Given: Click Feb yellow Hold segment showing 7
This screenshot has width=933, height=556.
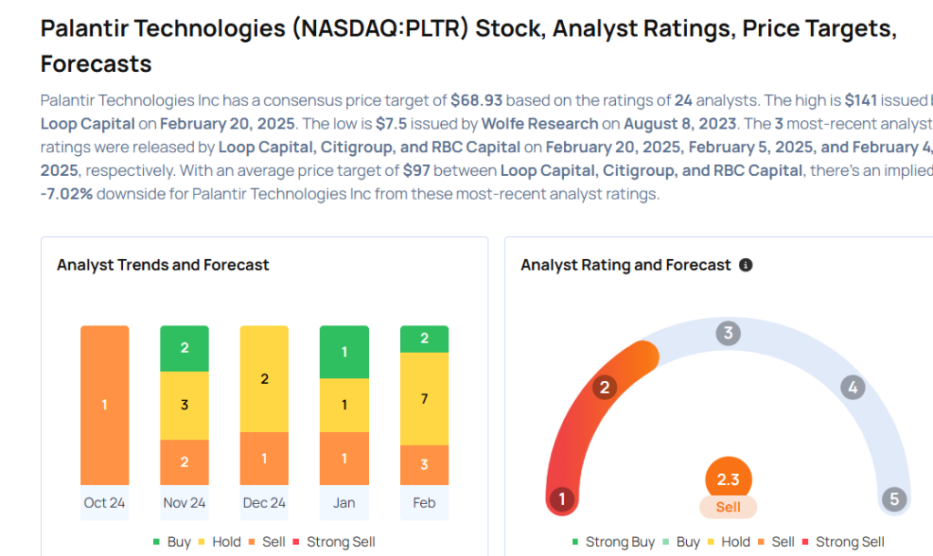Looking at the screenshot, I should tap(425, 398).
